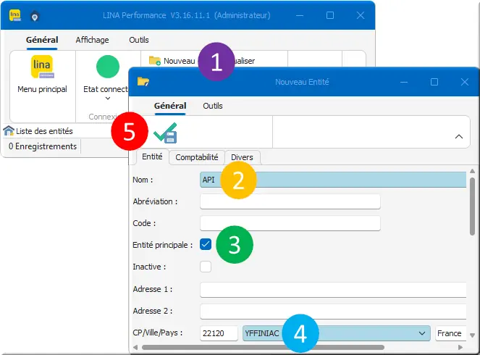The width and height of the screenshot is (480, 355).
Task: Switch to the Comptabilité tab
Action: pyautogui.click(x=196, y=157)
